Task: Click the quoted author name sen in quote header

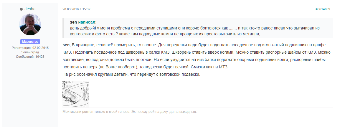Action: 73,22
